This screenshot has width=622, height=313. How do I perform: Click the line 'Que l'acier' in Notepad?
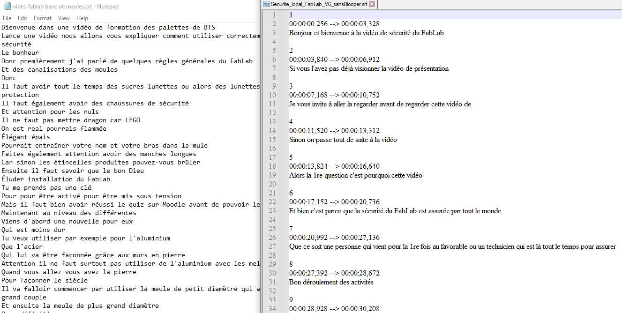click(22, 246)
